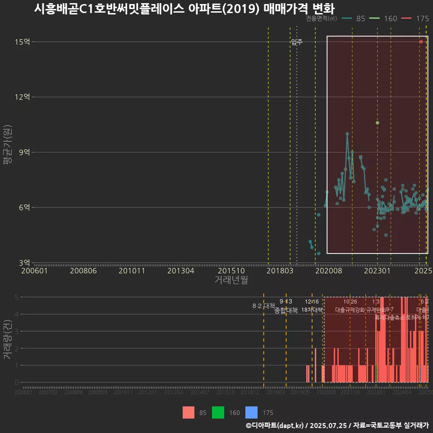Click the green 160㎡ data point above 9억
433x433 pixels.
[x=378, y=123]
